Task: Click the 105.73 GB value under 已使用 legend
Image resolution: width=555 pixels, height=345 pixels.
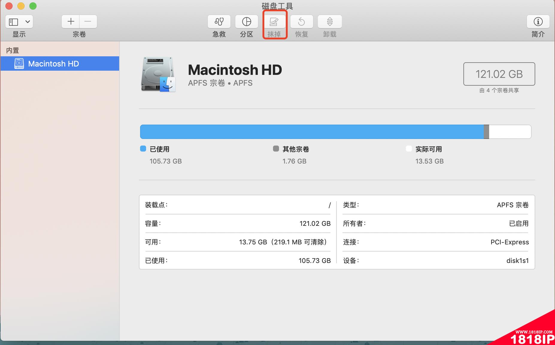Action: (166, 161)
